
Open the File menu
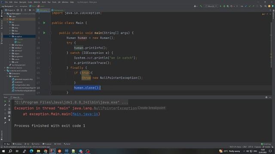pyautogui.click(x=6, y=2)
